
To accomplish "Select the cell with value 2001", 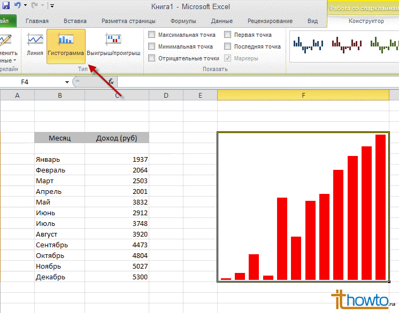I will tap(117, 191).
